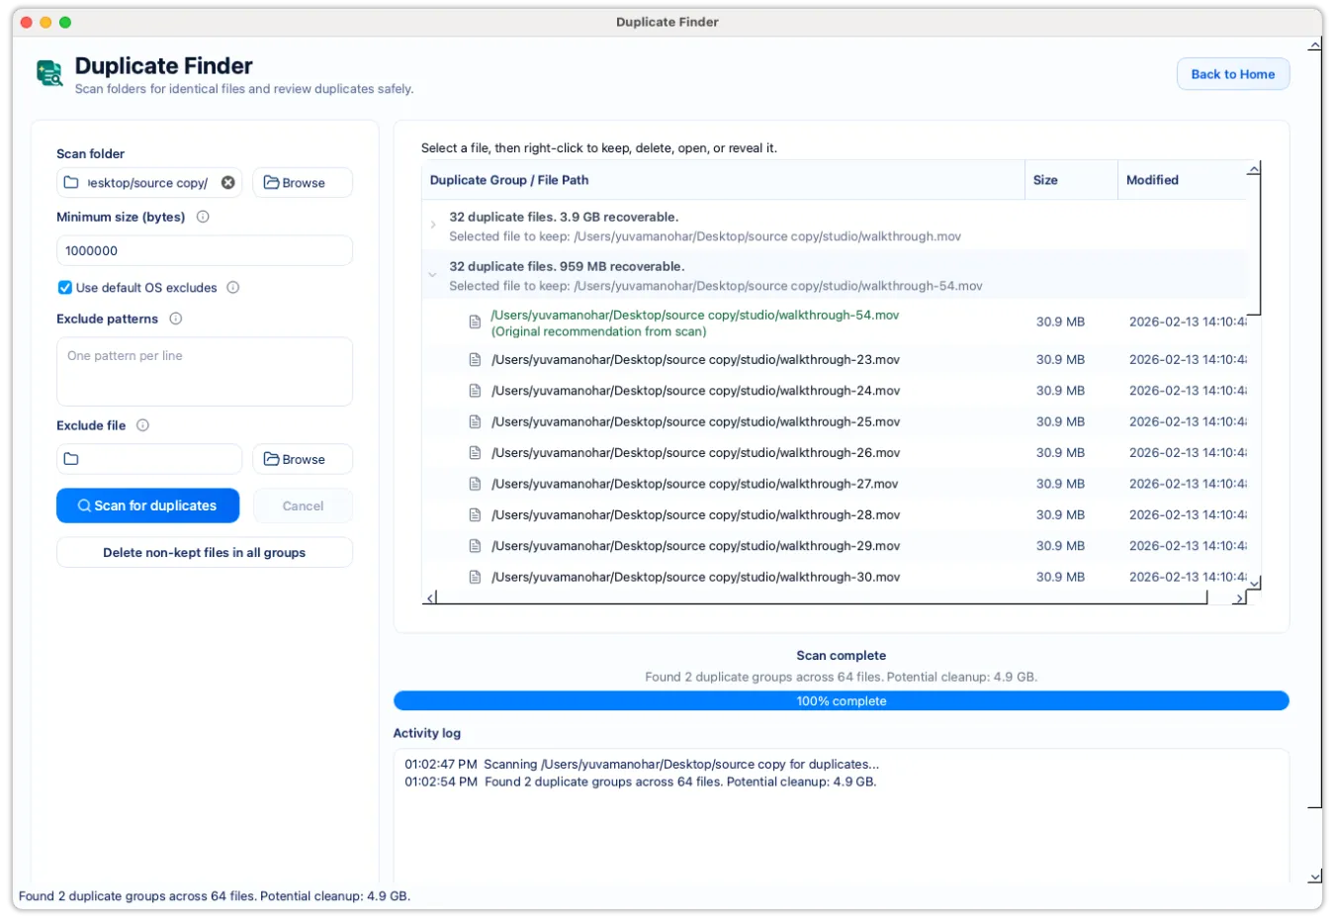Select the walkthrough-30.mov file path

(695, 577)
